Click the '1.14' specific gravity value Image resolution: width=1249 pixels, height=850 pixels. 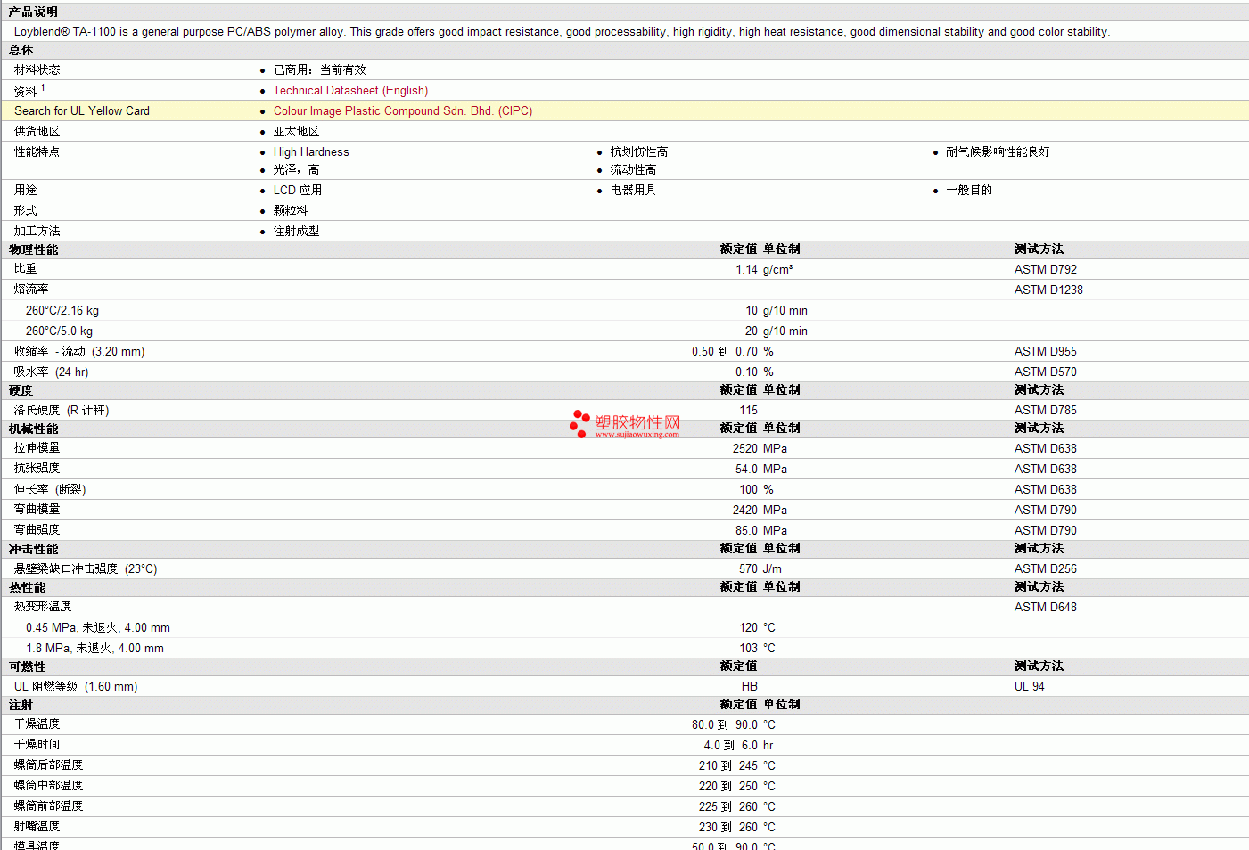pos(746,270)
